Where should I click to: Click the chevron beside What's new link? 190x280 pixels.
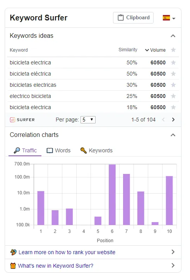click(x=173, y=265)
